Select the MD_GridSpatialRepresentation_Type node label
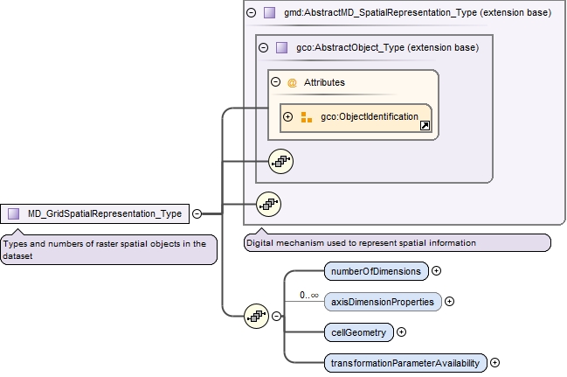 point(104,213)
